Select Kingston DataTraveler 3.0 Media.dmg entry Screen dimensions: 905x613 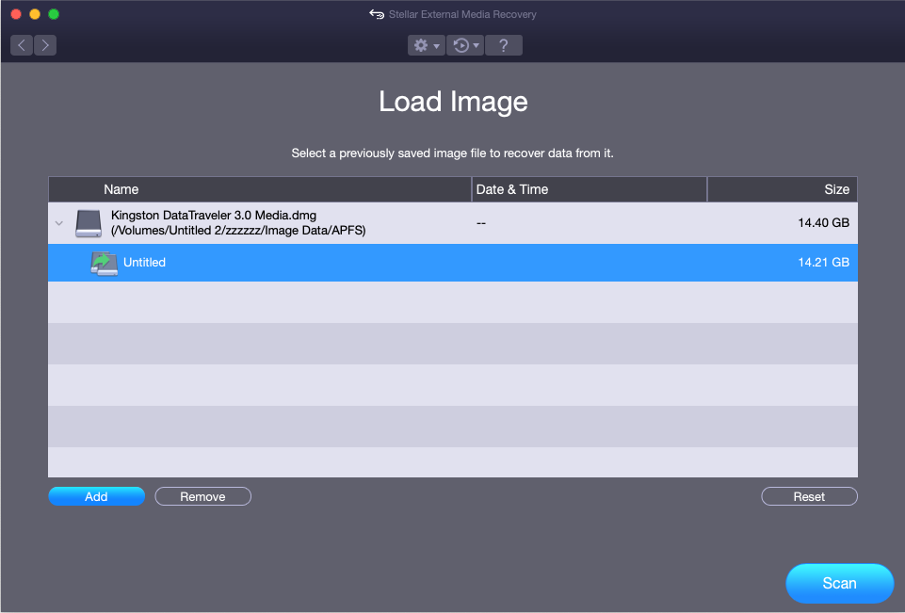click(452, 223)
